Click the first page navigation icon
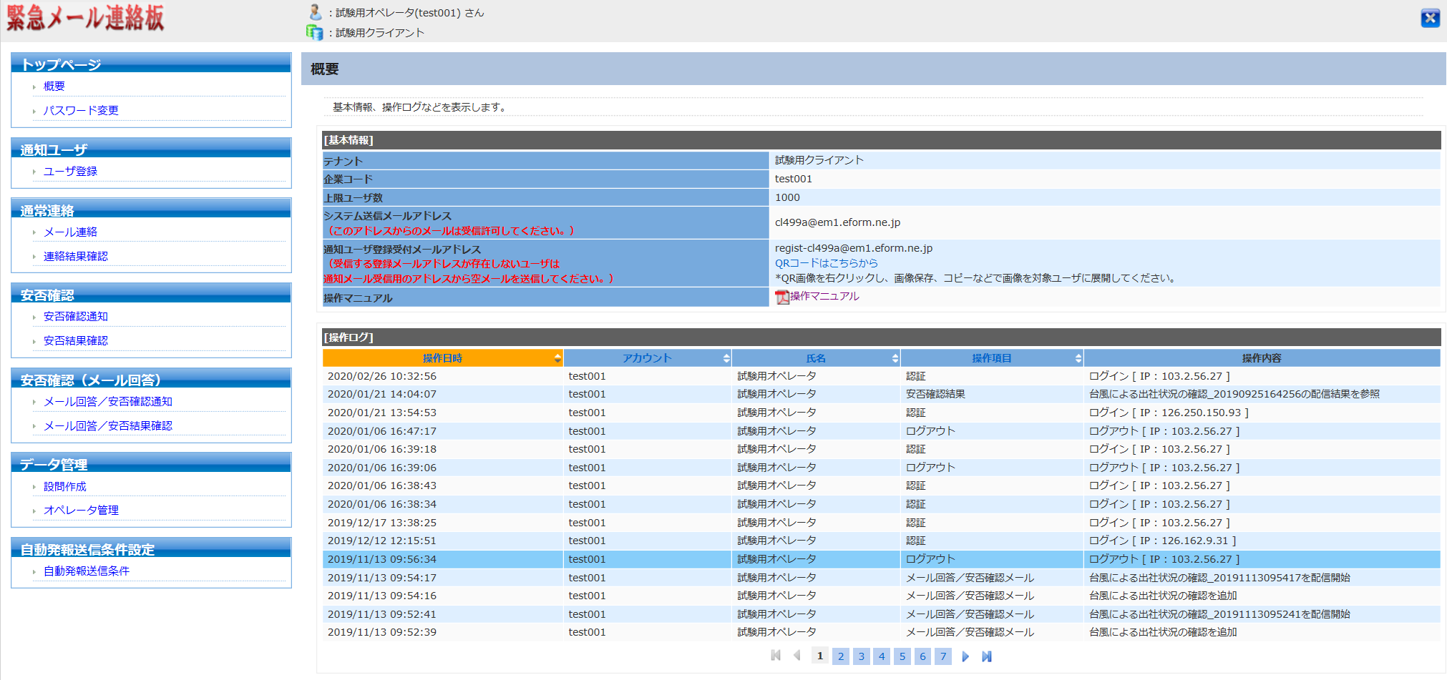 click(776, 656)
